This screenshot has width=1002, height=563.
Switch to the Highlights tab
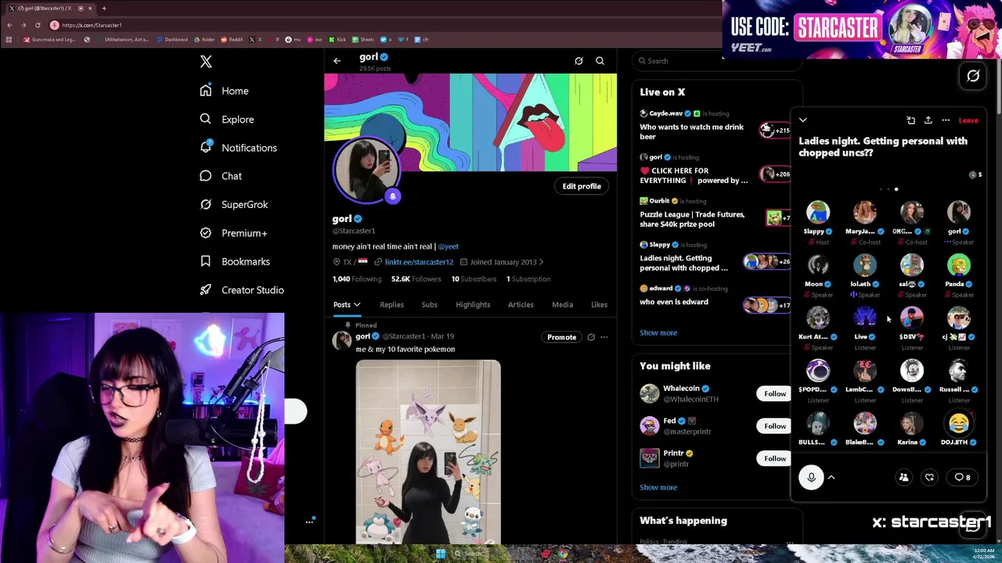473,305
